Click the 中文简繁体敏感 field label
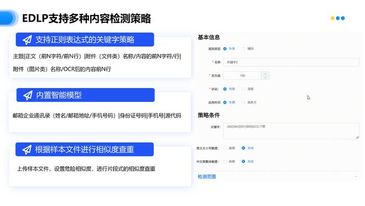The image size is (365, 206). point(207,162)
